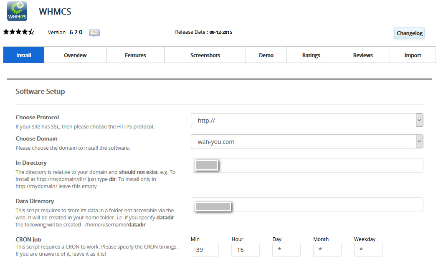Go to the Demo tab

click(x=266, y=55)
